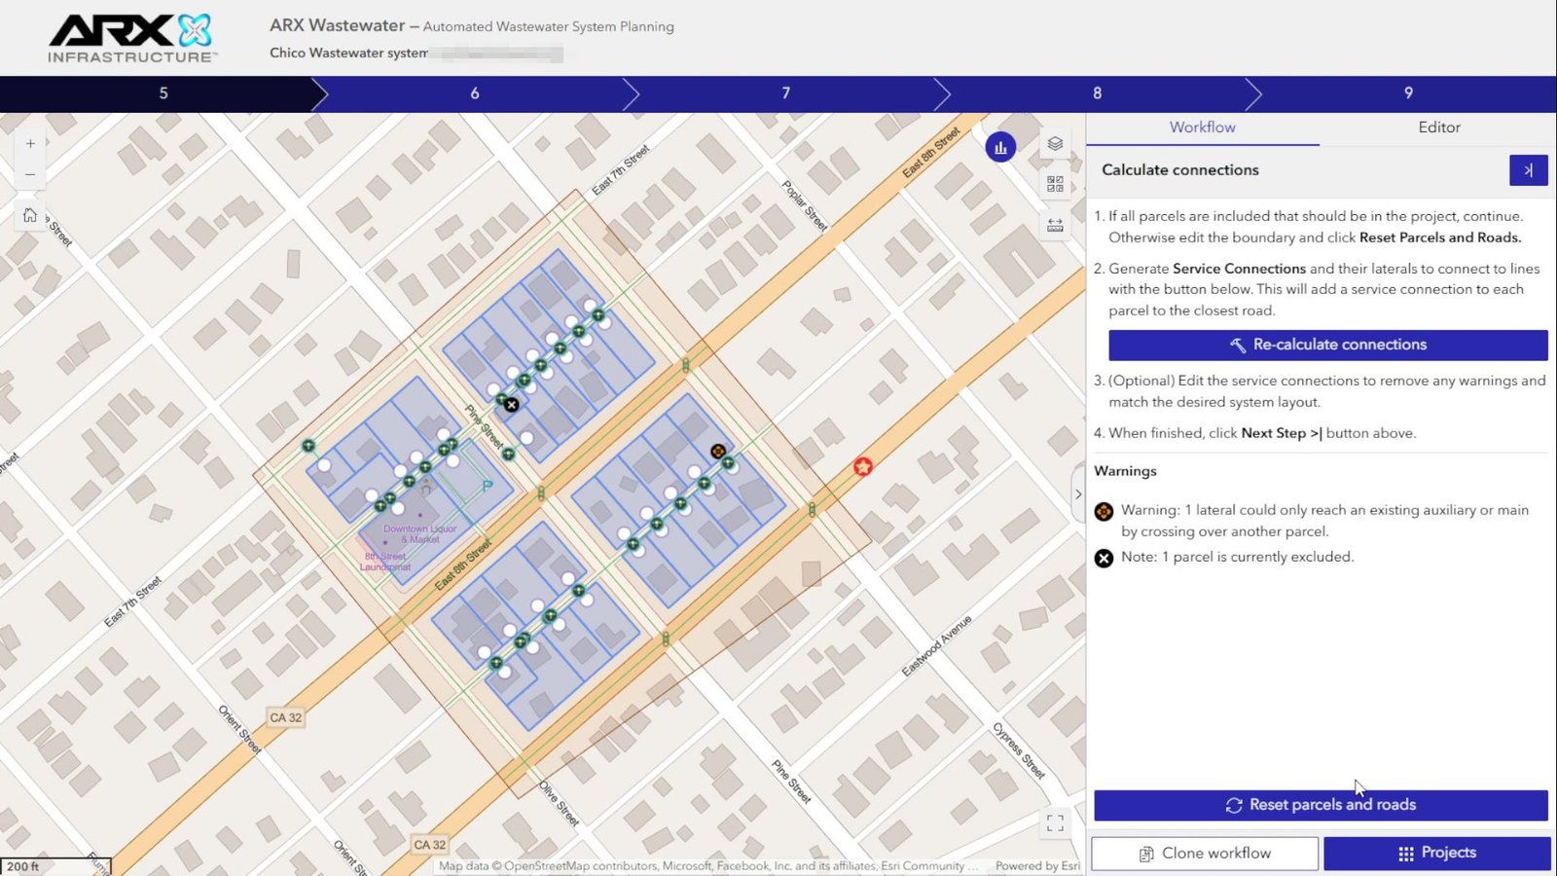Click the ARX Infrastructure logo

131,38
